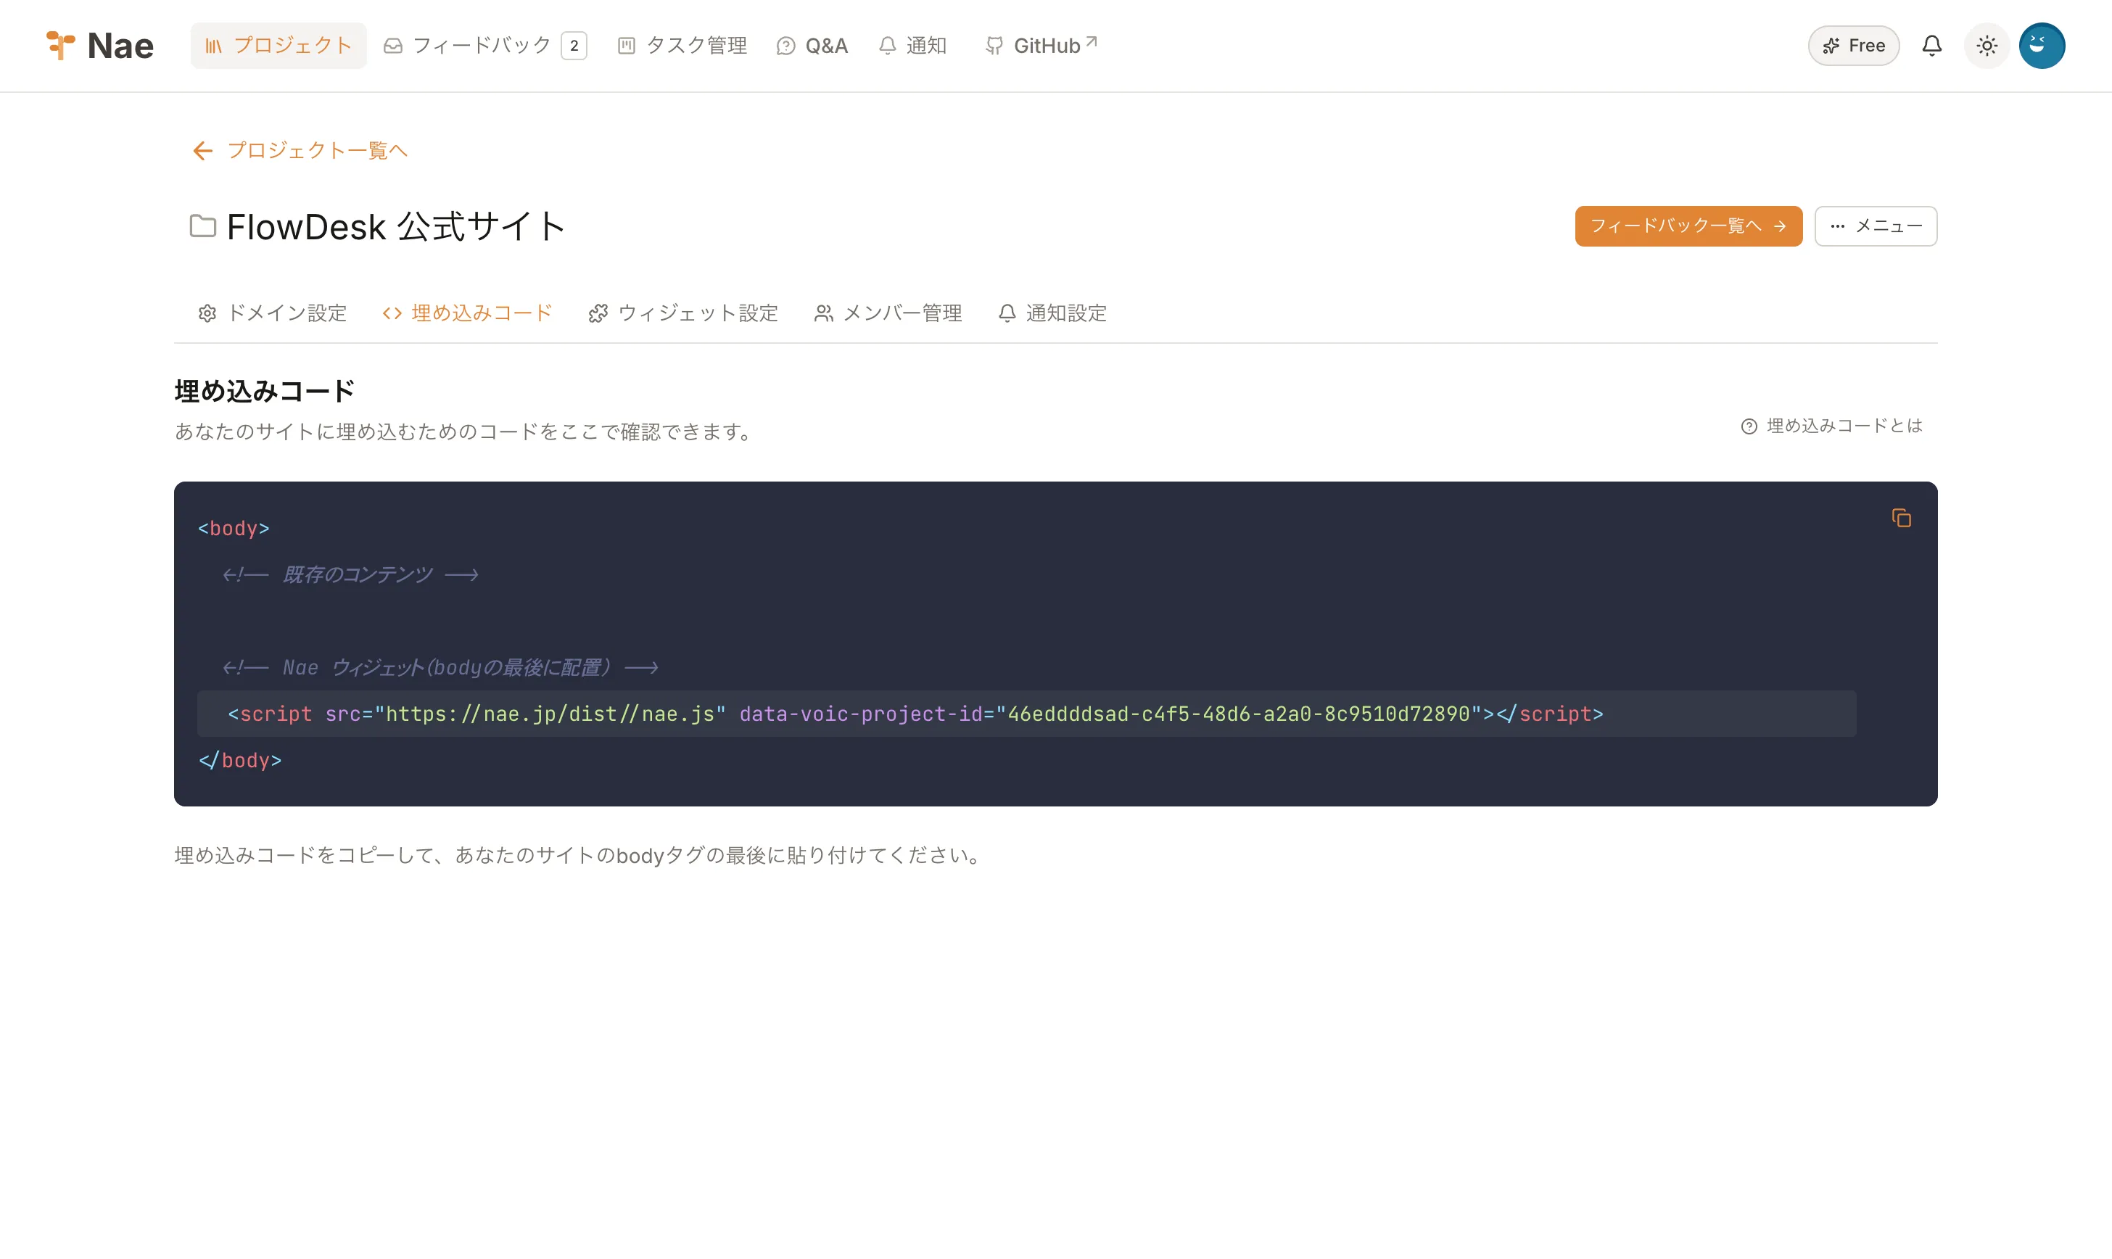Click the opening <body> tag line
Screen dimensions: 2112x1259
(234, 528)
